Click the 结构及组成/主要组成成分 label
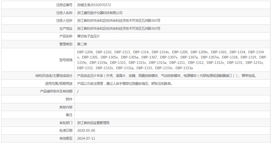Viewport: 271px width, 143px height. (x=54, y=76)
